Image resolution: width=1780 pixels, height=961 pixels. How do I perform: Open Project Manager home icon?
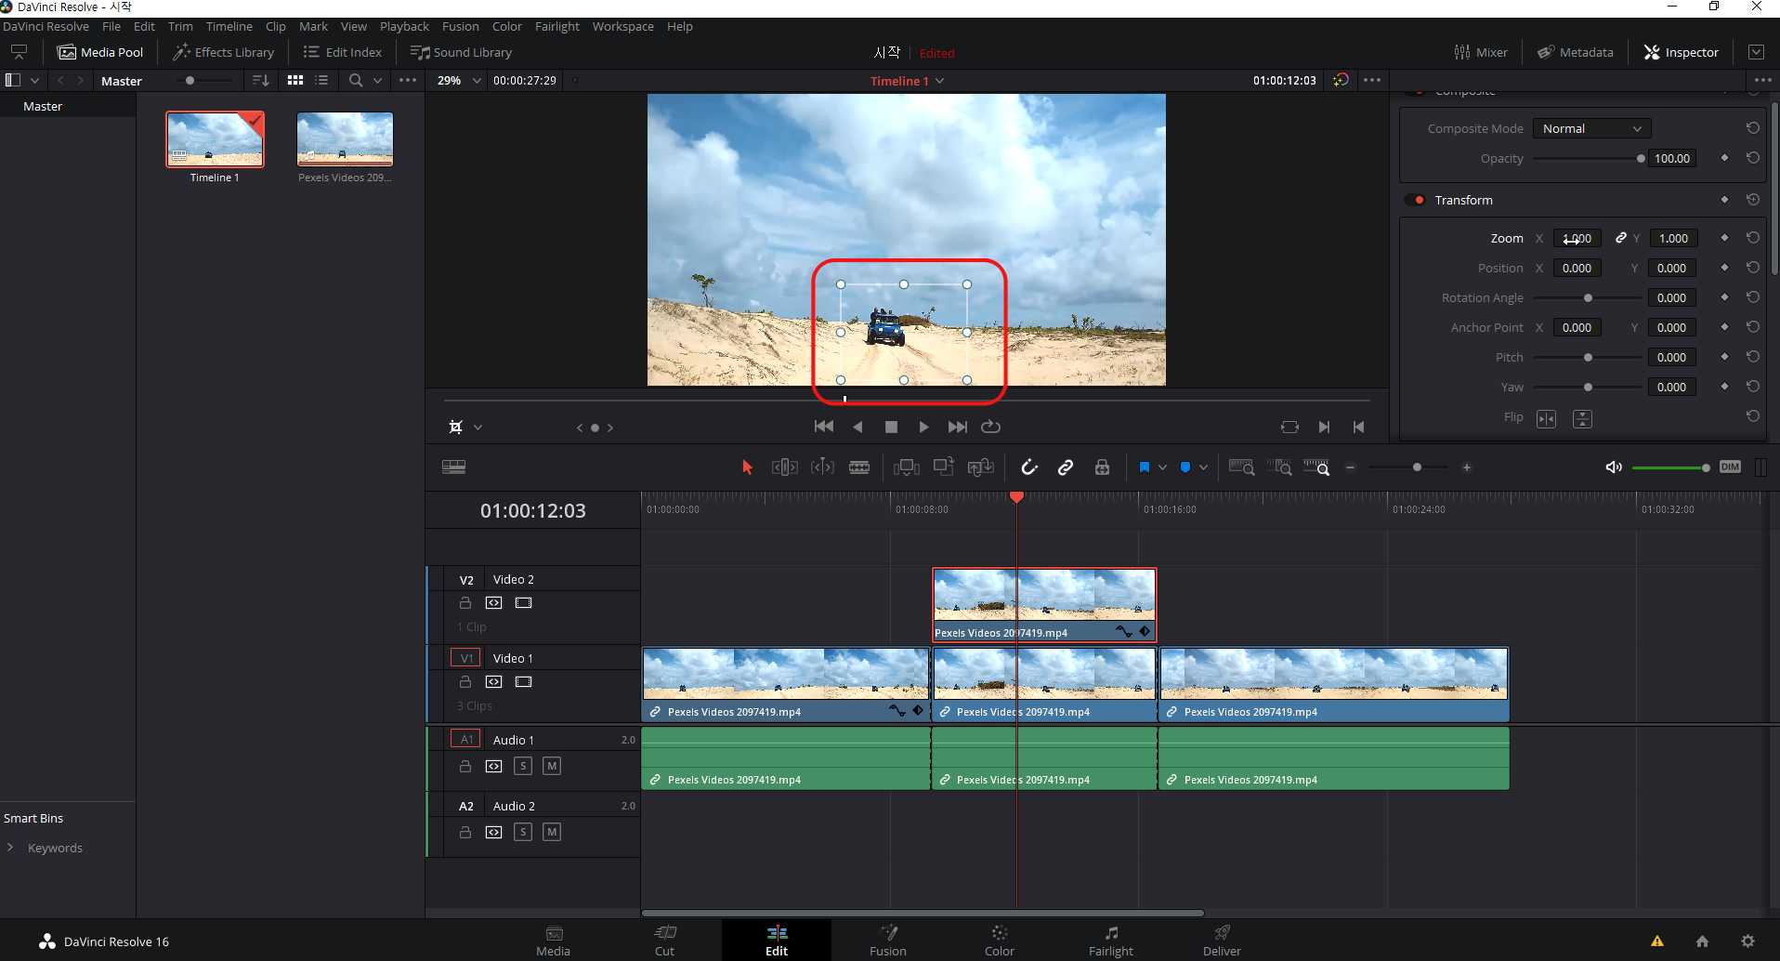coord(1702,941)
